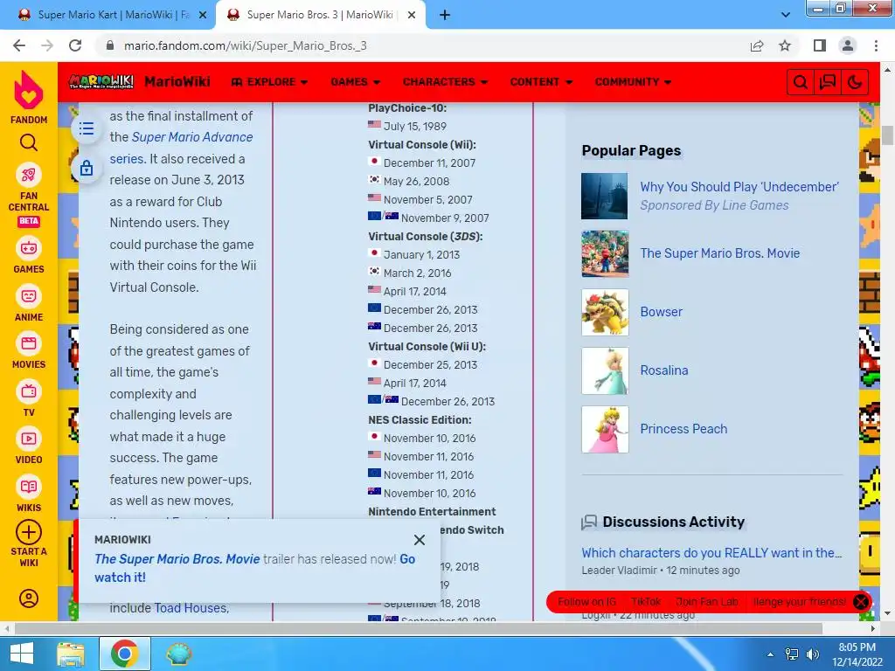This screenshot has height=671, width=895.
Task: Toggle dark mode with the moon icon
Action: pyautogui.click(x=855, y=82)
